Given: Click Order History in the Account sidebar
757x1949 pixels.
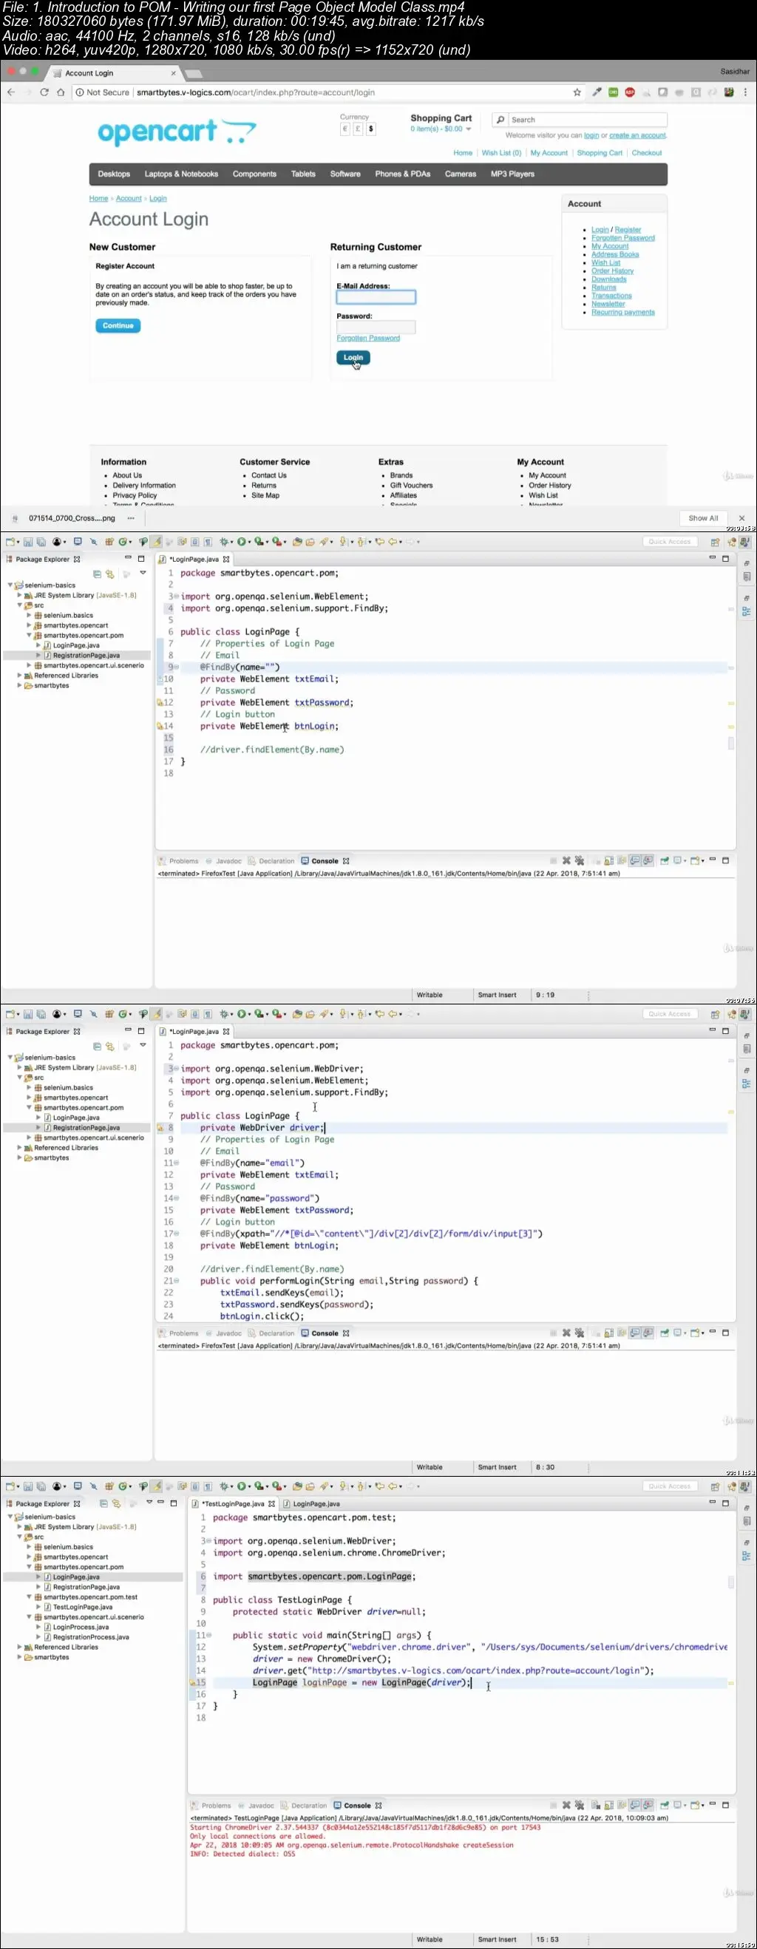Looking at the screenshot, I should pos(612,271).
